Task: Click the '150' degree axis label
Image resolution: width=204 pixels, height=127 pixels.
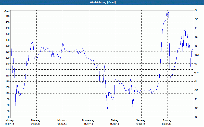Action: click(x=8, y=87)
